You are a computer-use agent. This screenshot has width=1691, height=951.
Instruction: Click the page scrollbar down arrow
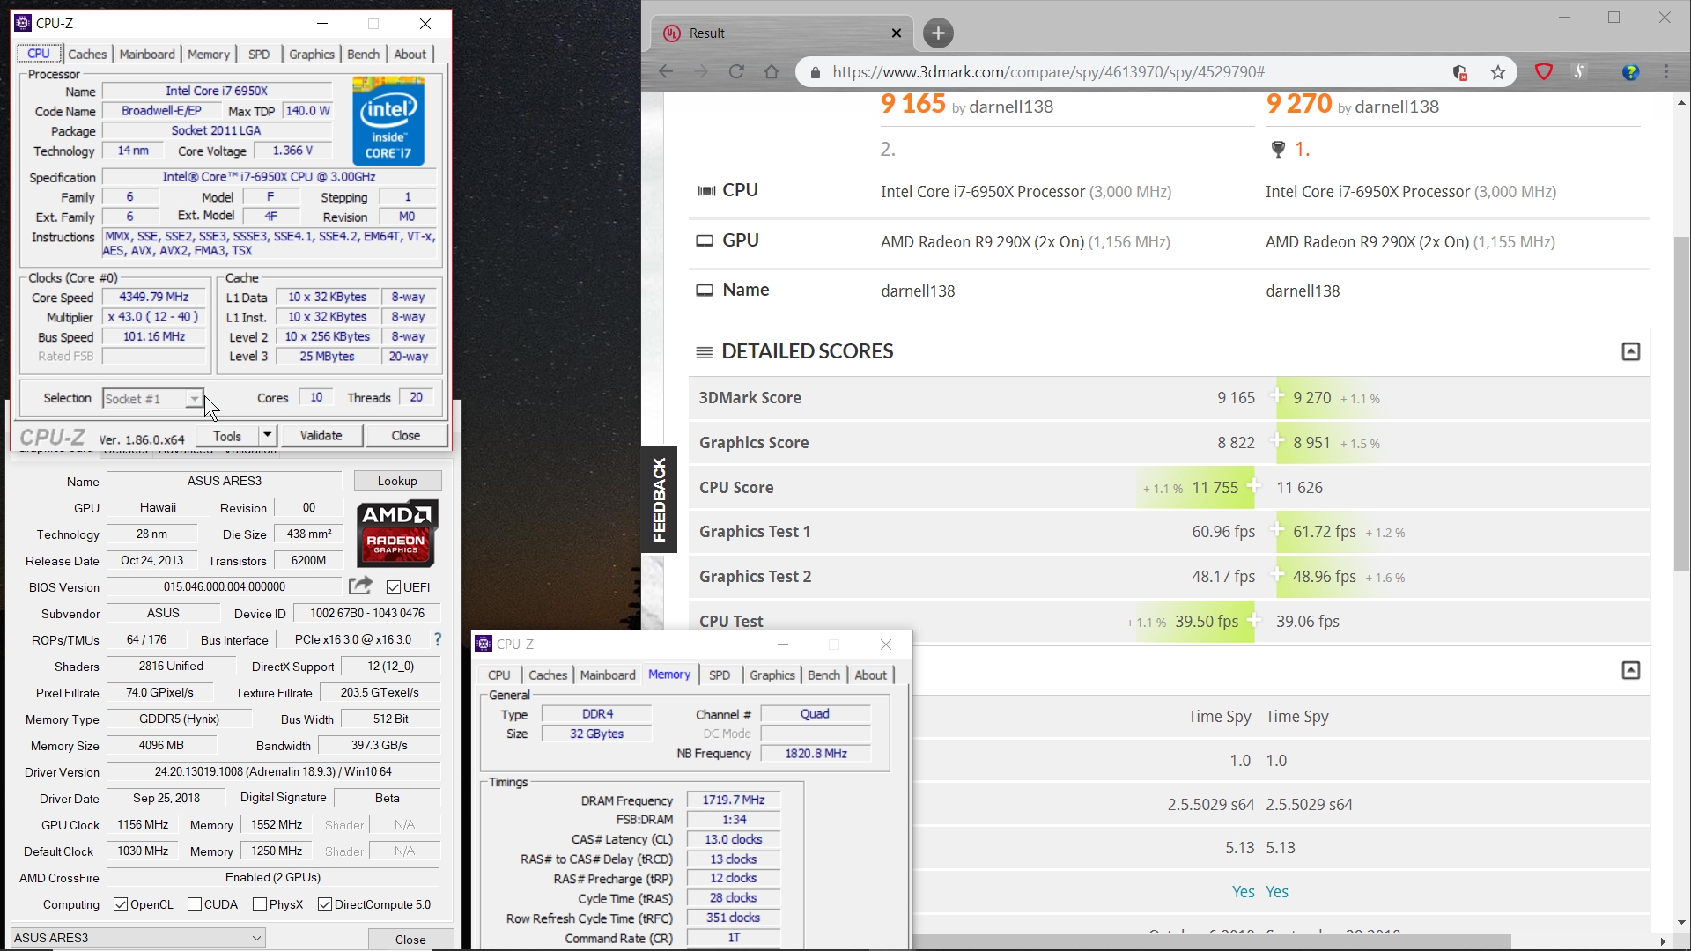[x=1681, y=922]
